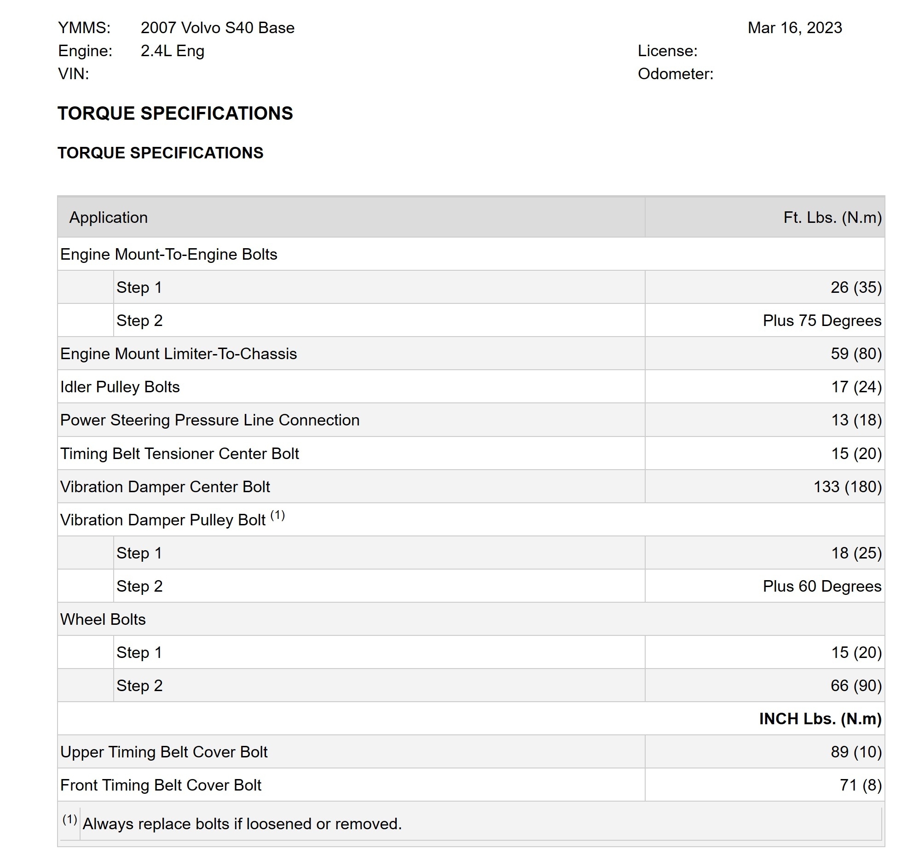The image size is (919, 861).
Task: Click the Vibration Damper Pulley Bolt footnote marker
Action: (x=277, y=516)
